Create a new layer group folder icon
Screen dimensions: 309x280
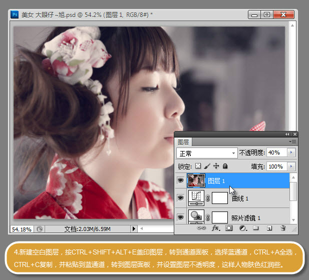click(256, 228)
